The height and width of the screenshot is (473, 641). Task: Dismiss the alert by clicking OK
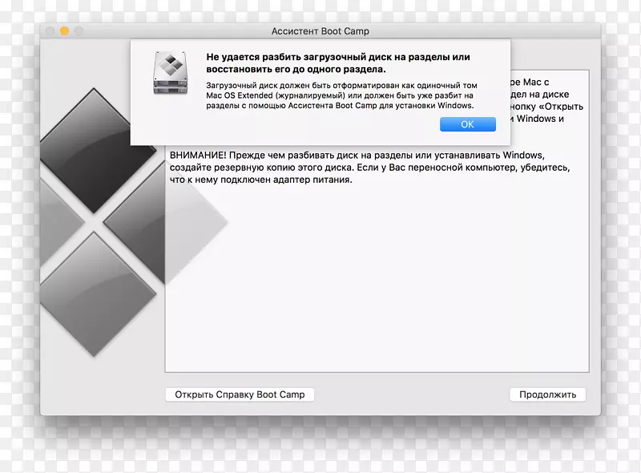point(467,124)
